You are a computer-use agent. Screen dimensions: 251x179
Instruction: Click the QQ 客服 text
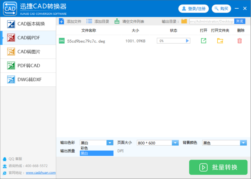pyautogui.click(x=15, y=159)
